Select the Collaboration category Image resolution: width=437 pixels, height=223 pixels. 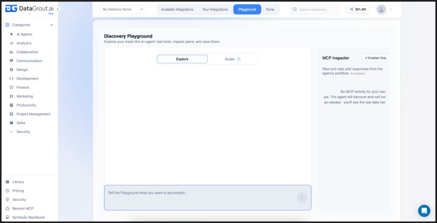click(27, 52)
